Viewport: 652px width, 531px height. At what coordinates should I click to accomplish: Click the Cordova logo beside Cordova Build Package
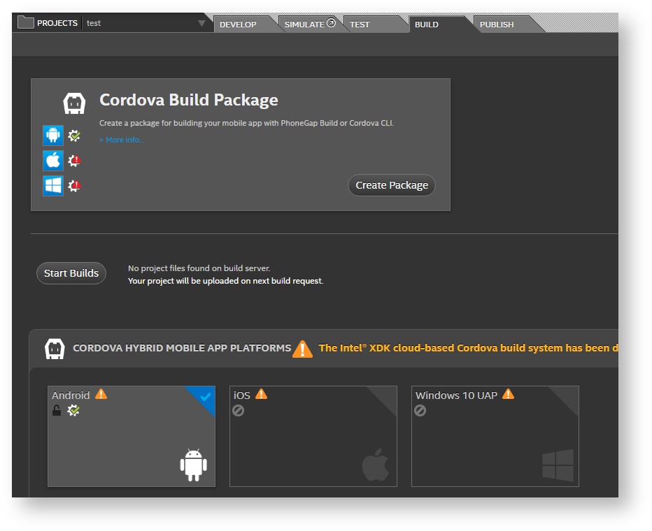74,103
